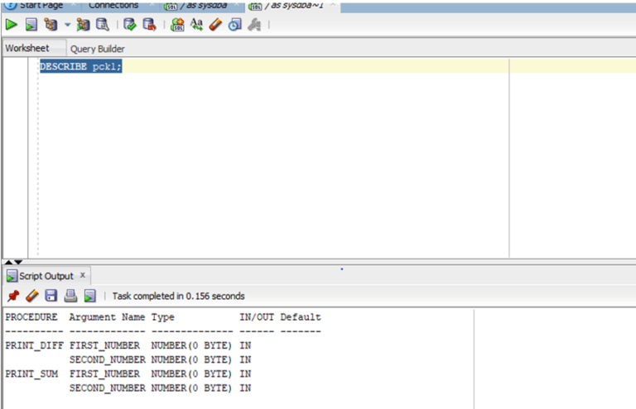Click the Autotrace icon

[x=83, y=25]
